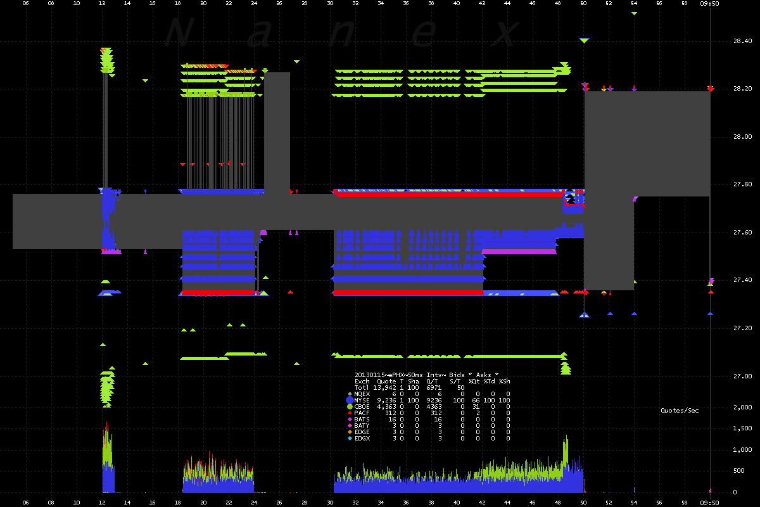Click the red PACF legend dot

click(x=350, y=413)
